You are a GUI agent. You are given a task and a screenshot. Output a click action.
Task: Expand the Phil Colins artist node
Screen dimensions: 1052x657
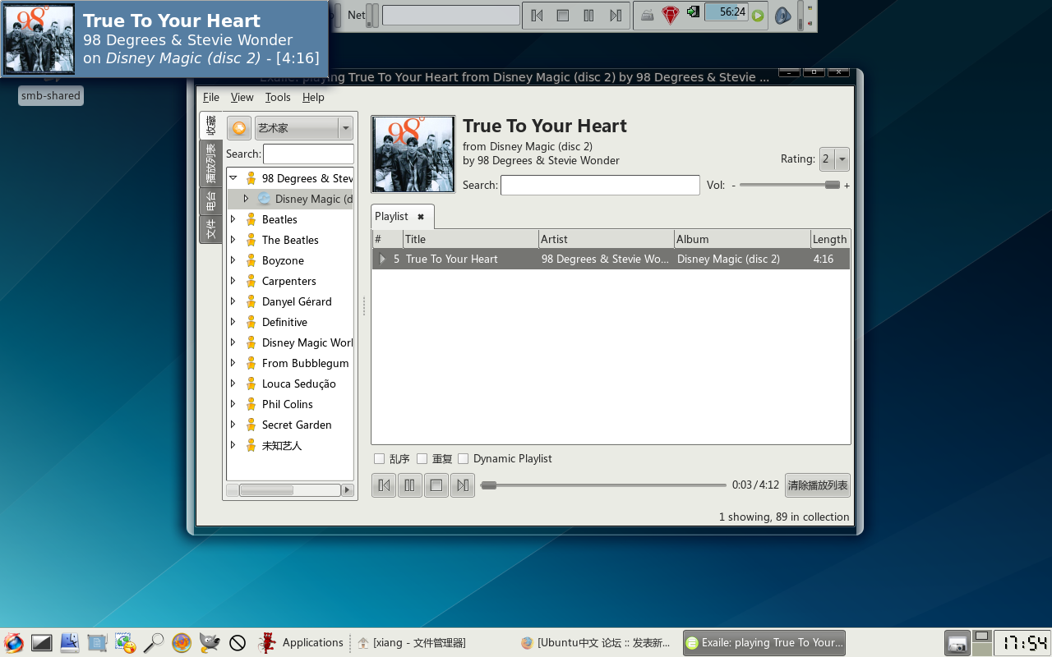[x=233, y=404]
